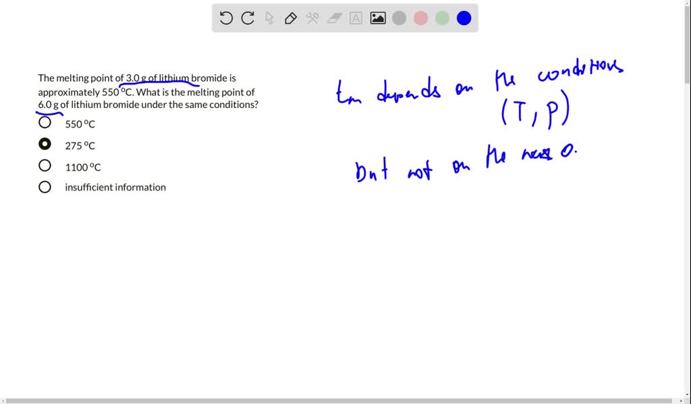This screenshot has width=691, height=404.
Task: Pick the blue pen color
Action: [464, 18]
